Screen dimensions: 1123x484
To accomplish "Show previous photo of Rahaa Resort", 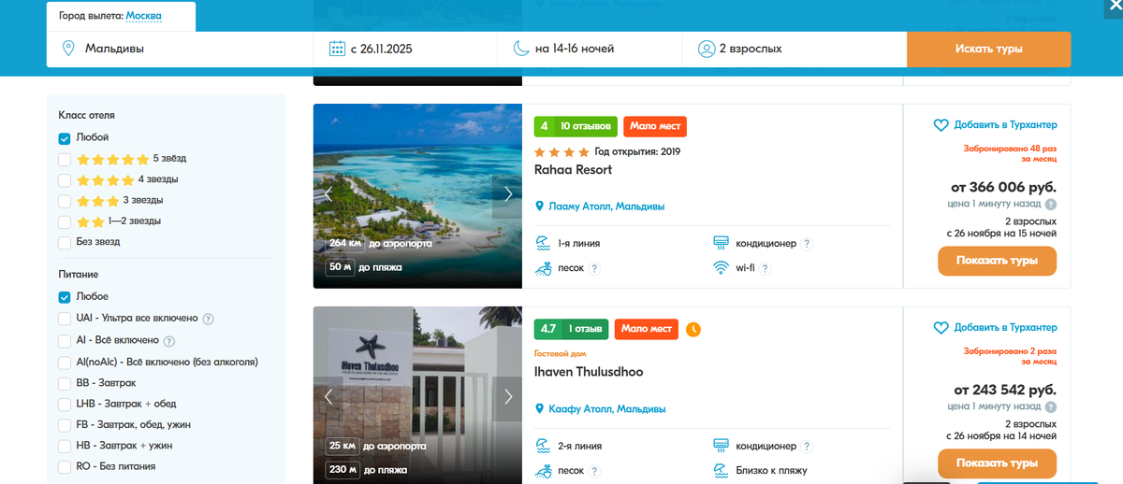I will click(x=328, y=194).
